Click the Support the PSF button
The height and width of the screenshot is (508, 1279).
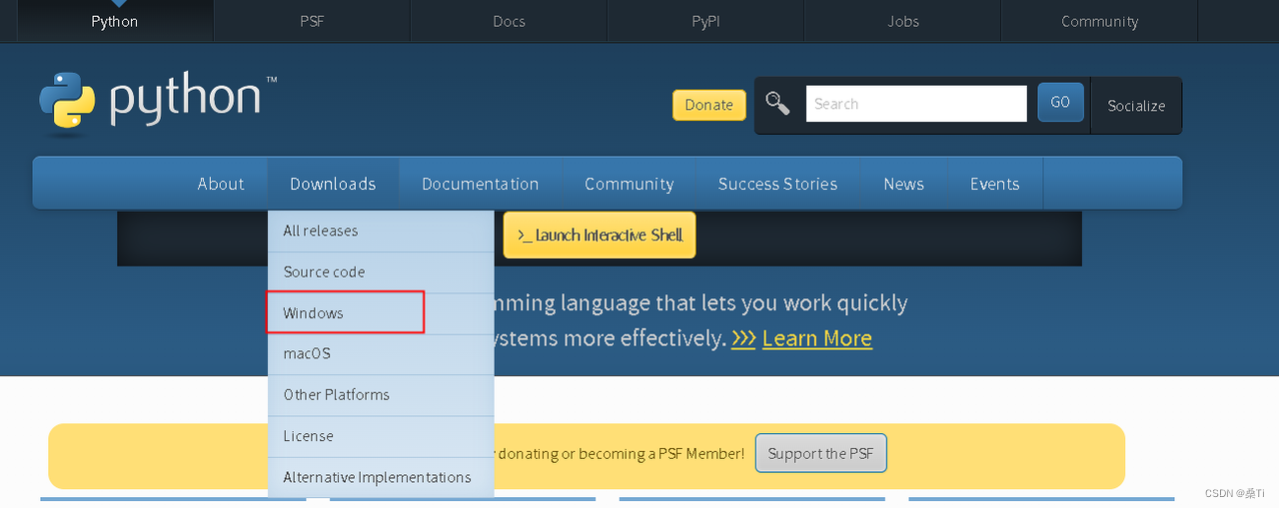point(820,453)
